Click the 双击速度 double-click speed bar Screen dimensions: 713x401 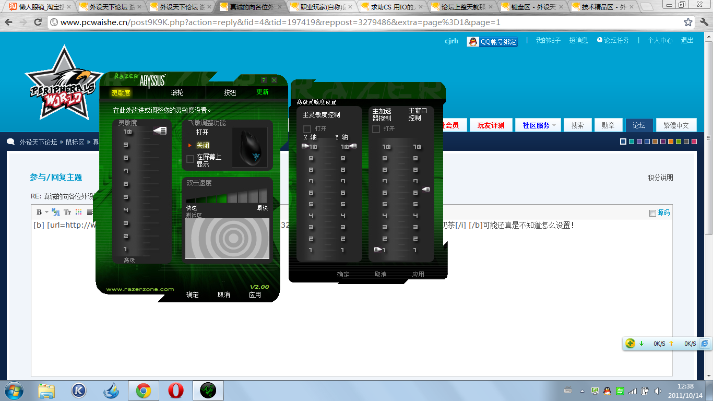[227, 196]
